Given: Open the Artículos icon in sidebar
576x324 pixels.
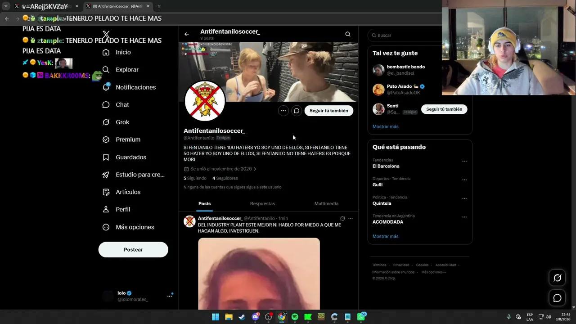Looking at the screenshot, I should pos(106,192).
